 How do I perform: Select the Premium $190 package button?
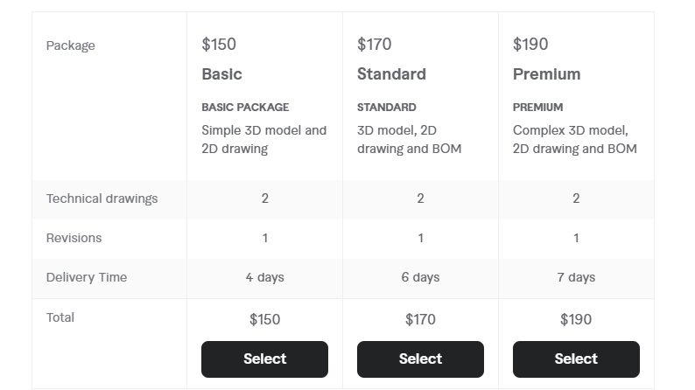point(576,359)
